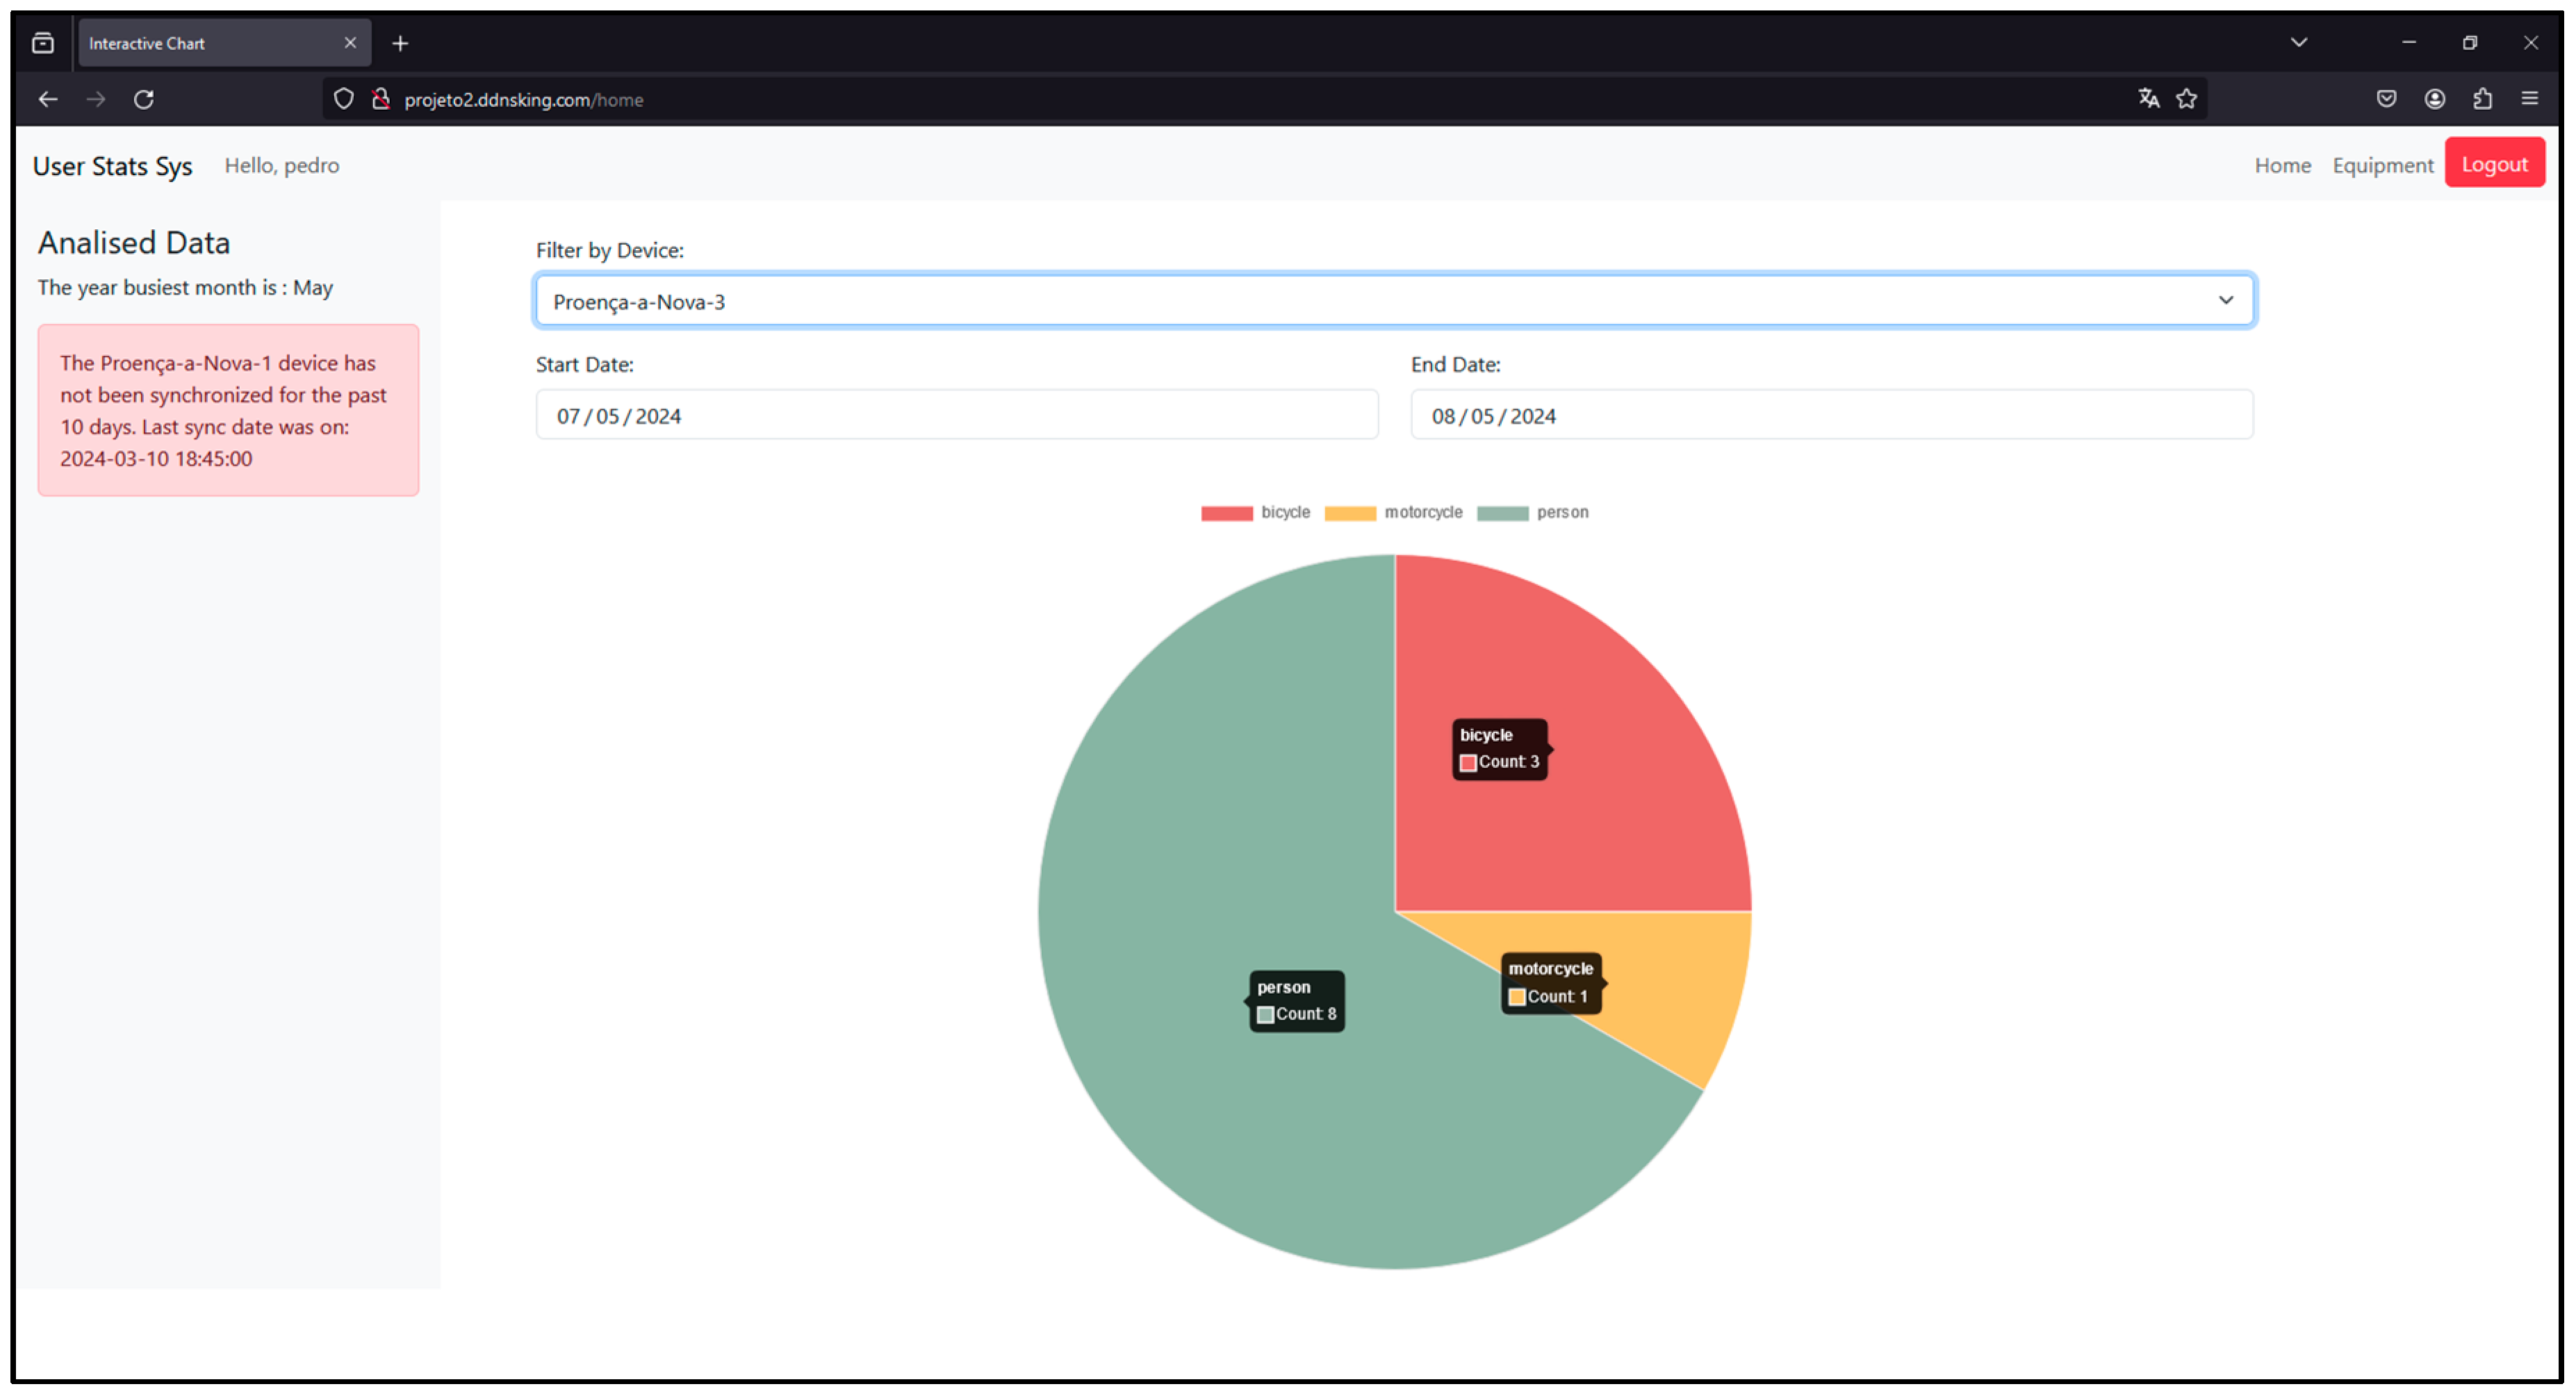Open the Firefox account icon
The image size is (2576, 1398).
[x=2435, y=98]
